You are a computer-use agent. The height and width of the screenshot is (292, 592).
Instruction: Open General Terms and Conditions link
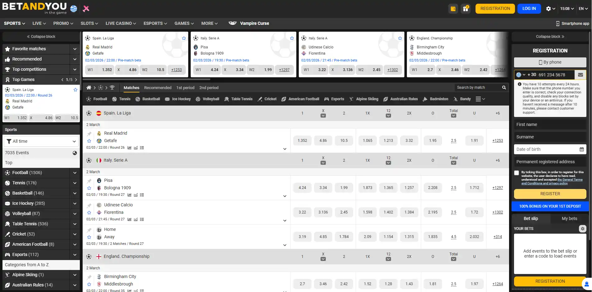point(552,182)
